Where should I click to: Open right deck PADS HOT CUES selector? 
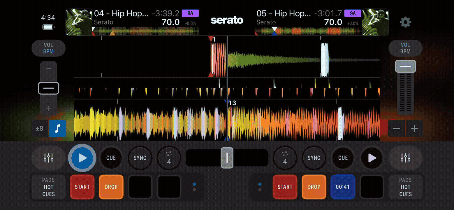[405, 187]
